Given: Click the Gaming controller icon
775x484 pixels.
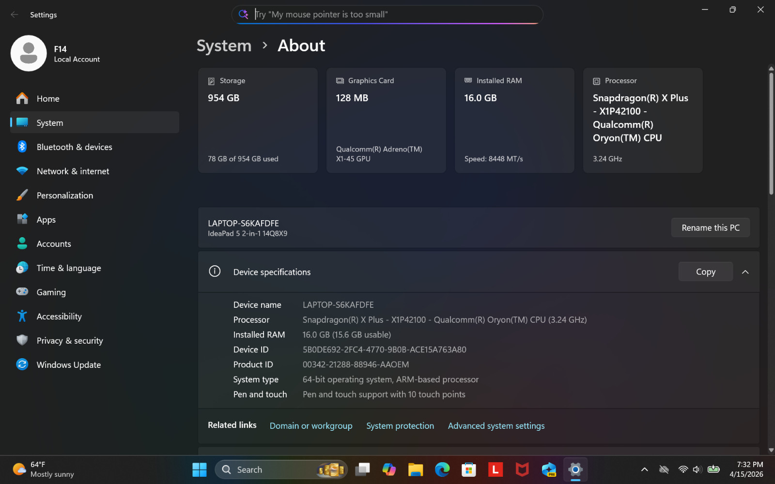Looking at the screenshot, I should click(x=22, y=291).
